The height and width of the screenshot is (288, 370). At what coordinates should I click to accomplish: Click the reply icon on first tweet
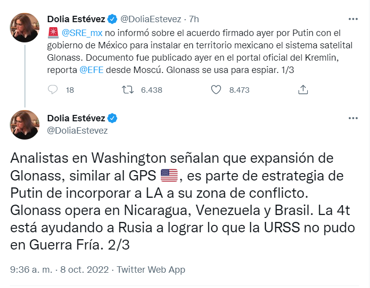click(53, 90)
